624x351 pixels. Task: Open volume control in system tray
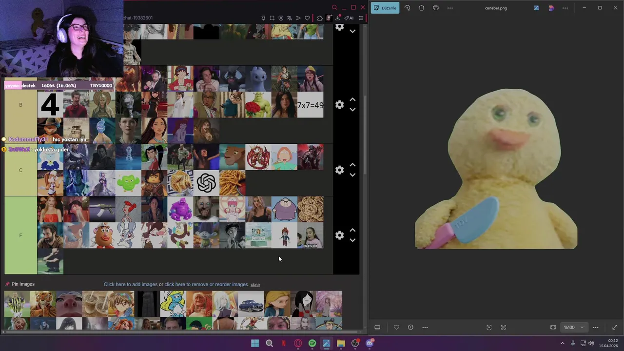(591, 343)
